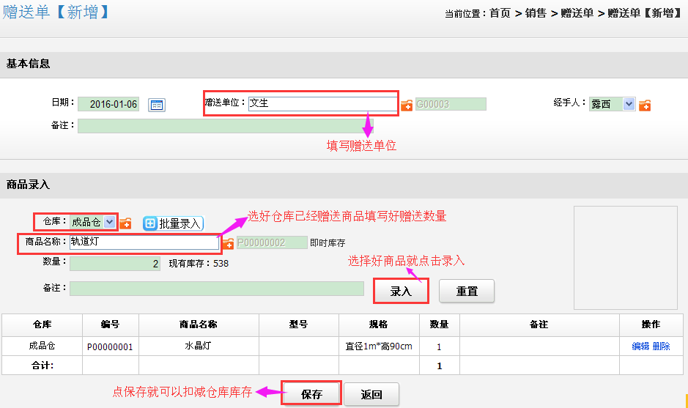Open 批量录入 batch entry
The image size is (688, 408).
pyautogui.click(x=173, y=223)
